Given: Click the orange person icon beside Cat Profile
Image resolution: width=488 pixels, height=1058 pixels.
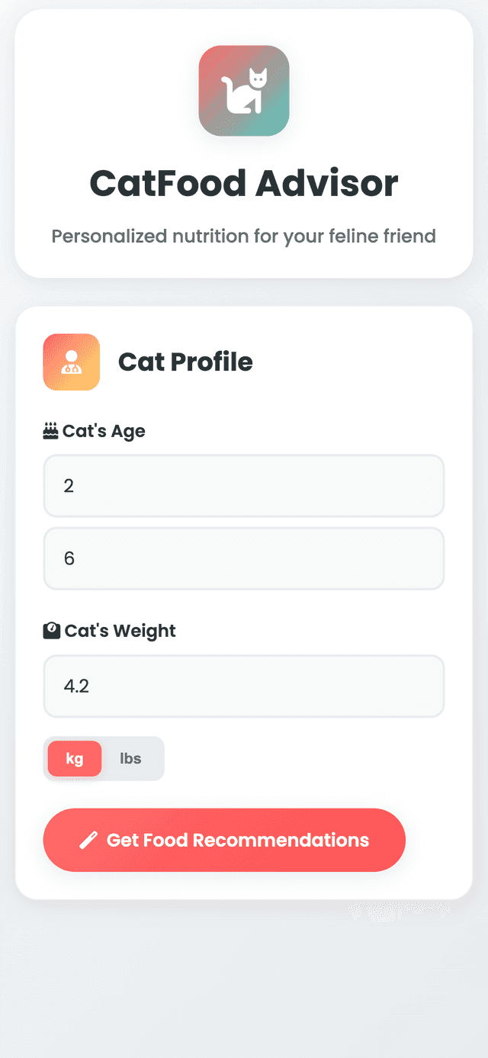Looking at the screenshot, I should tap(71, 362).
